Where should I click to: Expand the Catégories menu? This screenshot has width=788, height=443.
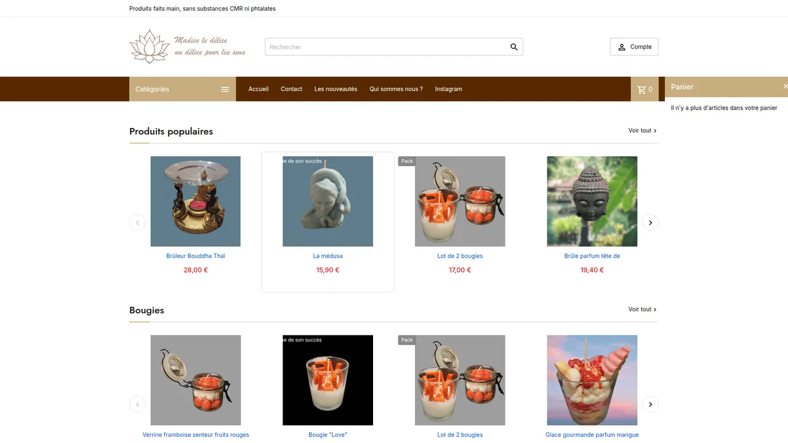point(182,89)
